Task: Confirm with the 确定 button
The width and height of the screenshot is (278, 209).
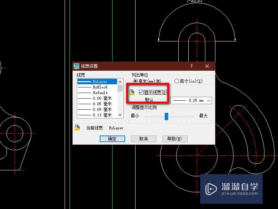Action: [x=112, y=139]
